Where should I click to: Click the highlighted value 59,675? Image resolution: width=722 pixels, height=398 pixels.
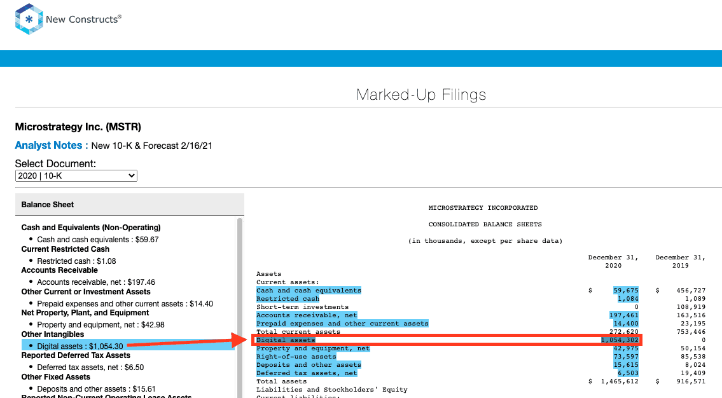[x=626, y=291]
